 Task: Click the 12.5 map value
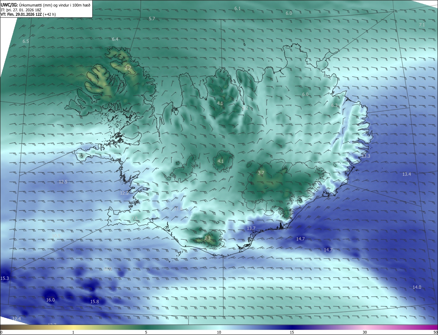(63, 182)
